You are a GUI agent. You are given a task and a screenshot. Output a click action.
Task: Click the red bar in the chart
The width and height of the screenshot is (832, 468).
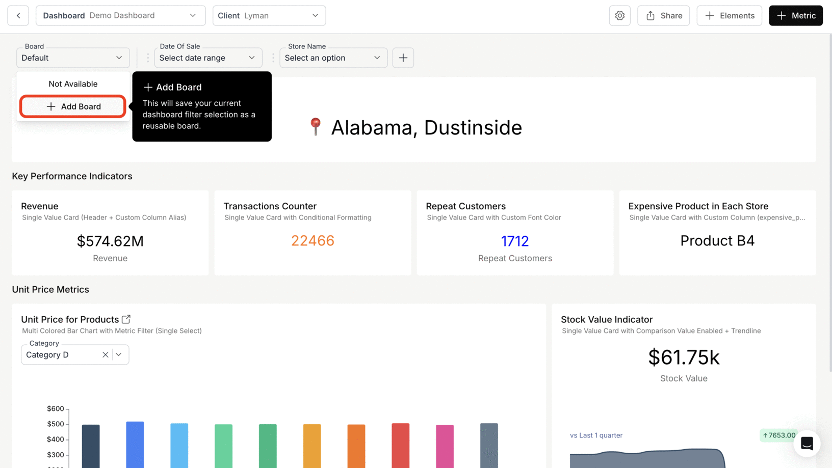(x=400, y=446)
